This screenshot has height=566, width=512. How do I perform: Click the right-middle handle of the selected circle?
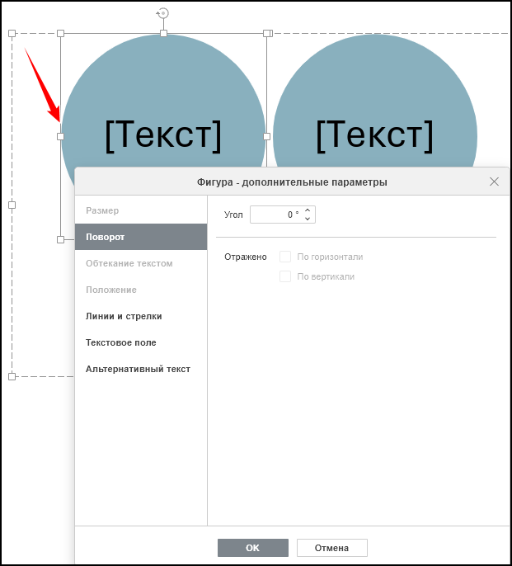point(266,136)
